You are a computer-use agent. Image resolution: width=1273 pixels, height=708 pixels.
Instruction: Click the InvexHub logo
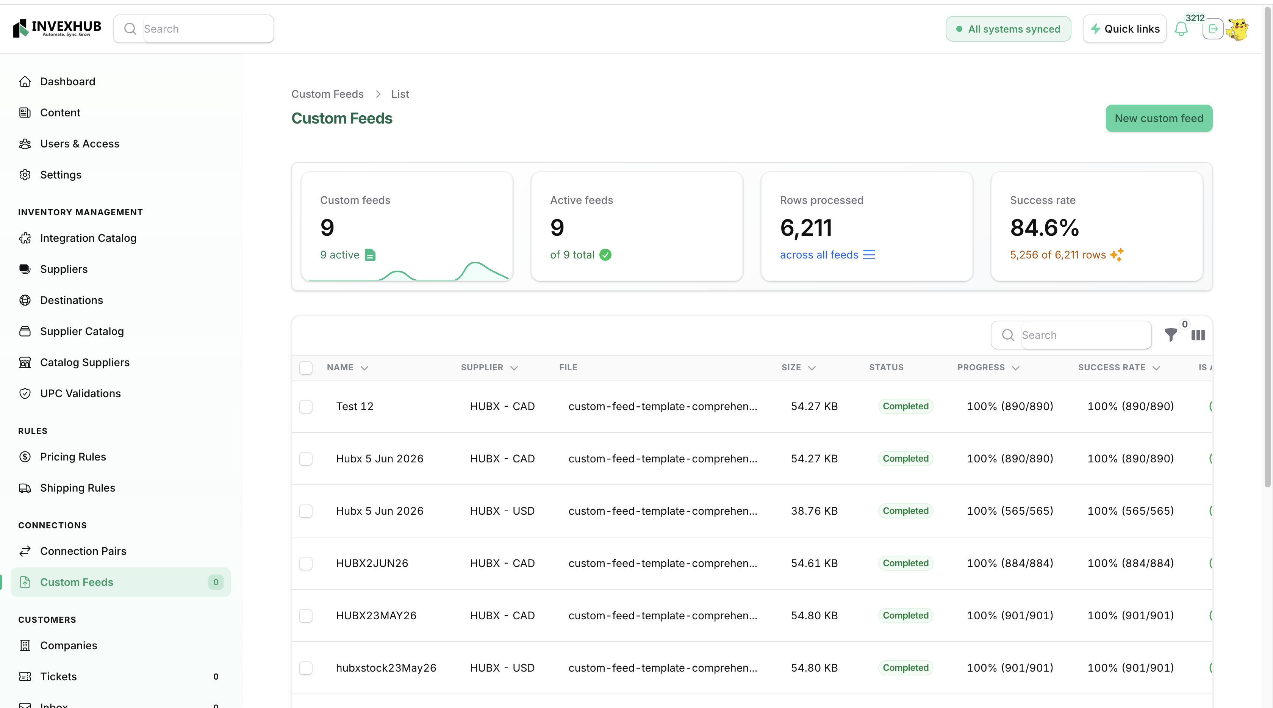tap(57, 28)
